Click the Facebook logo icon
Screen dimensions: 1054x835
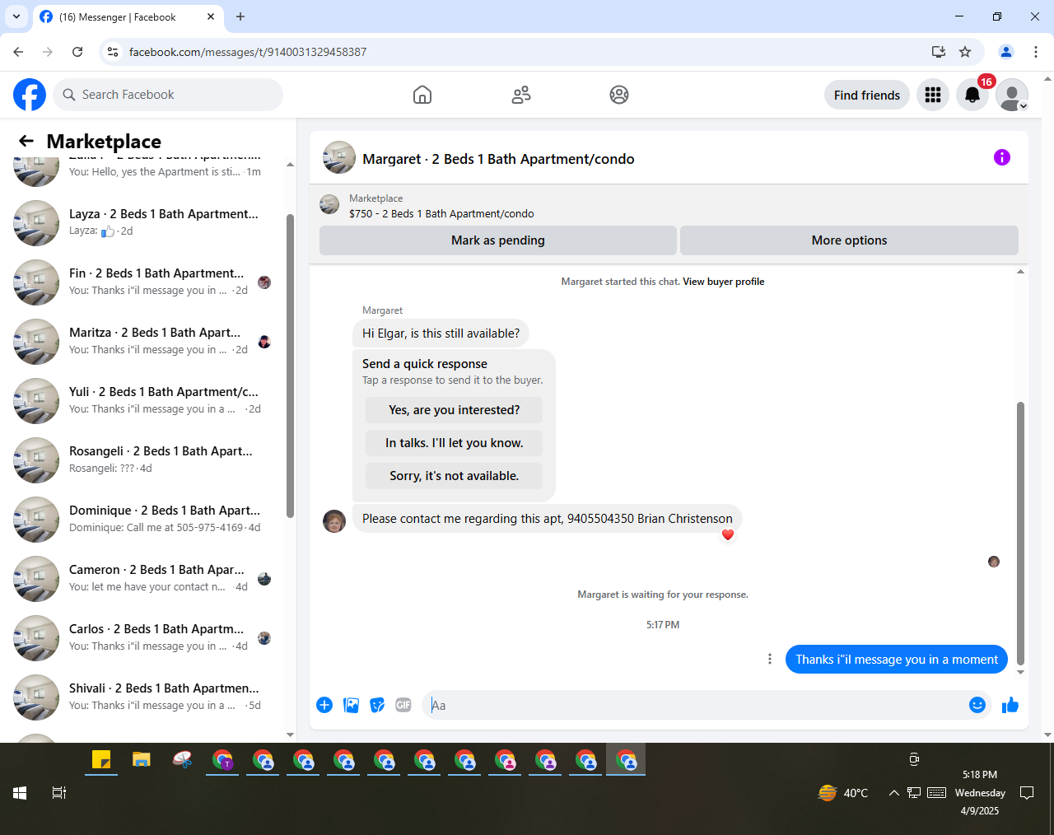(x=30, y=95)
